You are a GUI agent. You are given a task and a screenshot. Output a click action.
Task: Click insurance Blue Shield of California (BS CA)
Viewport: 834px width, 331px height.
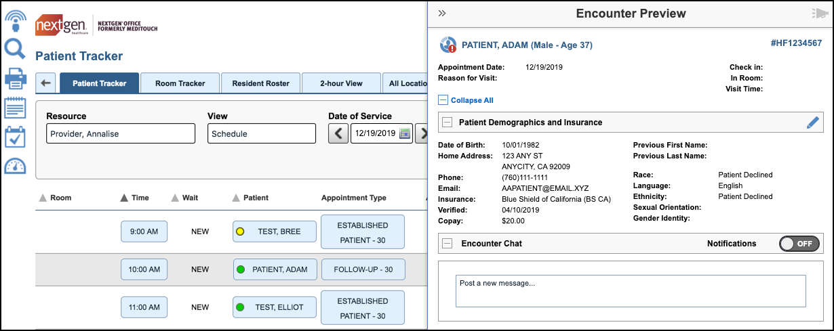click(556, 199)
